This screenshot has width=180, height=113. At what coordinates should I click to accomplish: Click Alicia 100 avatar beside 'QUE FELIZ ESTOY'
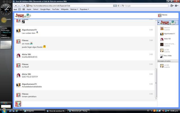[x=18, y=75]
